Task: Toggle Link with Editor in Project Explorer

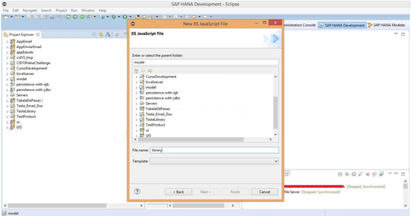Action: 101,35
